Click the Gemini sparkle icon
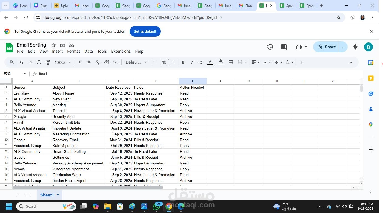This screenshot has height=213, width=383. (x=355, y=47)
